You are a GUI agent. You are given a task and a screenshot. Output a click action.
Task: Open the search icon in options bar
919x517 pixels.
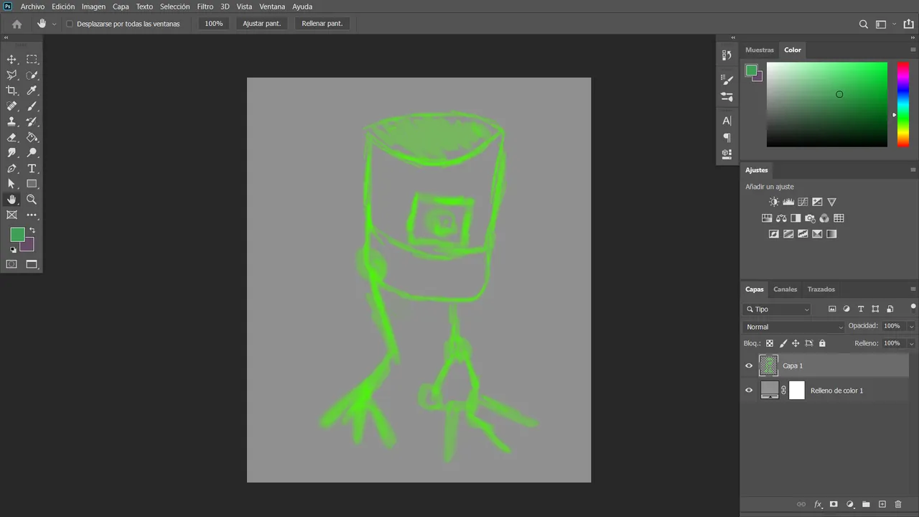point(864,24)
